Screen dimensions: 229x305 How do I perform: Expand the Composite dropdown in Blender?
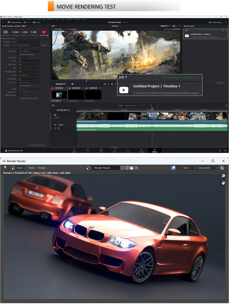pos(207,168)
